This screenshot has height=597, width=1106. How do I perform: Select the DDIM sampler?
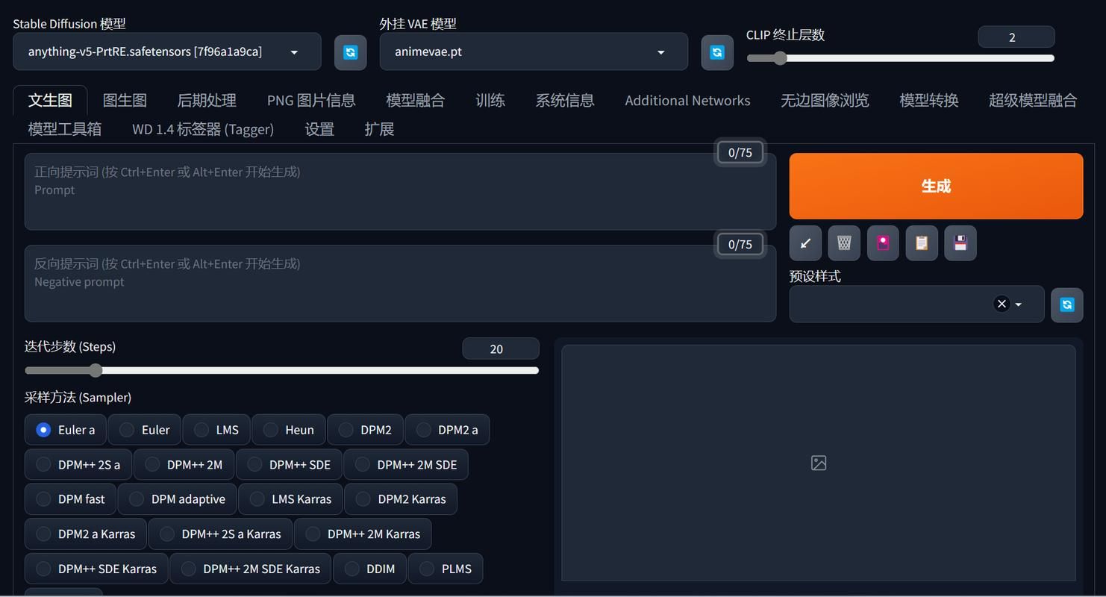click(369, 569)
